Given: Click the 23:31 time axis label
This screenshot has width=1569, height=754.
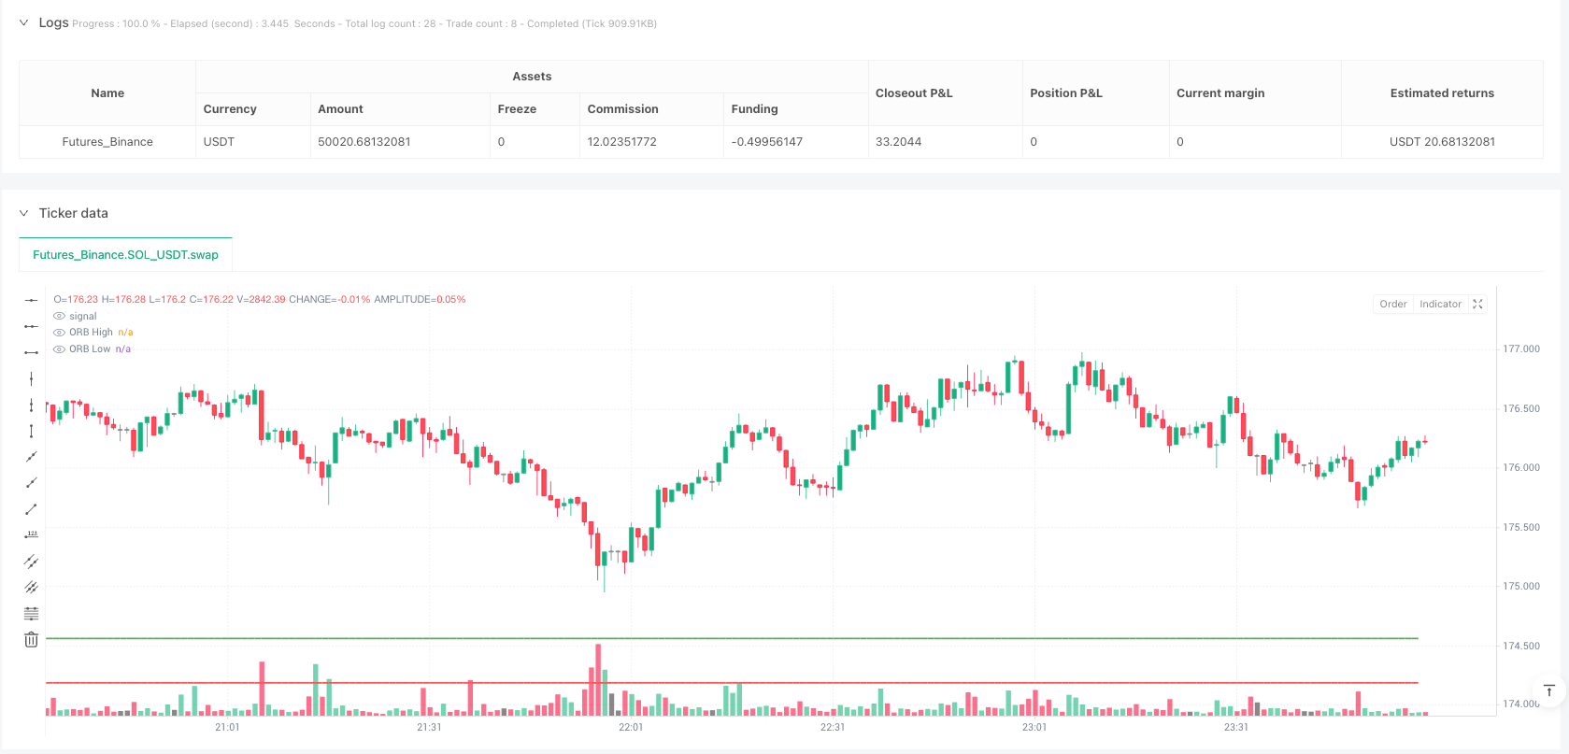Looking at the screenshot, I should coord(1236,727).
